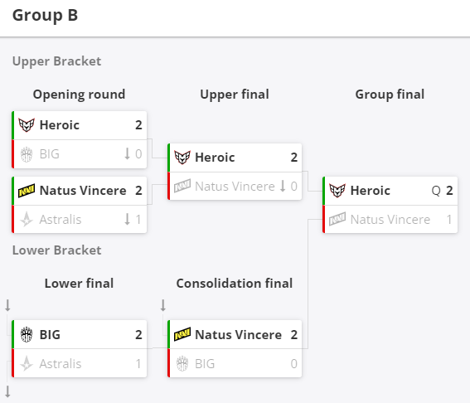Open the BIG versus Astralis lower final match
The image size is (470, 403).
click(80, 349)
